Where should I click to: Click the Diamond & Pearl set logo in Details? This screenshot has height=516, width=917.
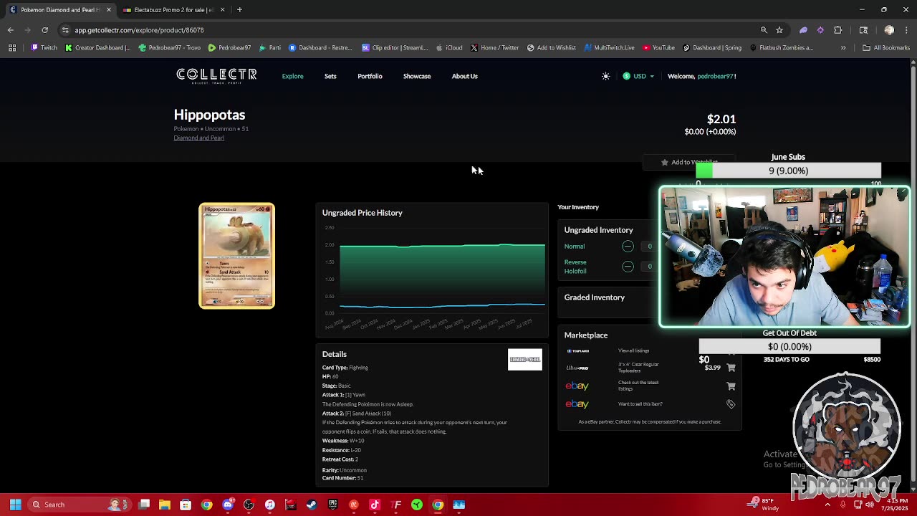pos(525,360)
